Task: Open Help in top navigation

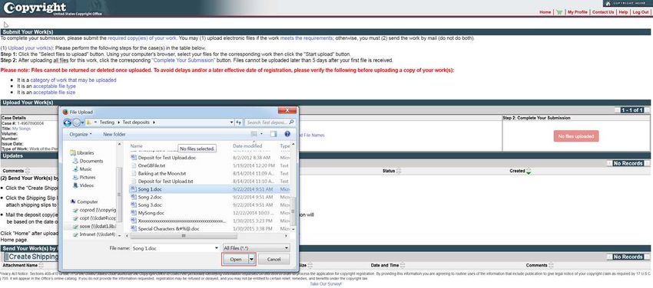Action: click(x=623, y=12)
